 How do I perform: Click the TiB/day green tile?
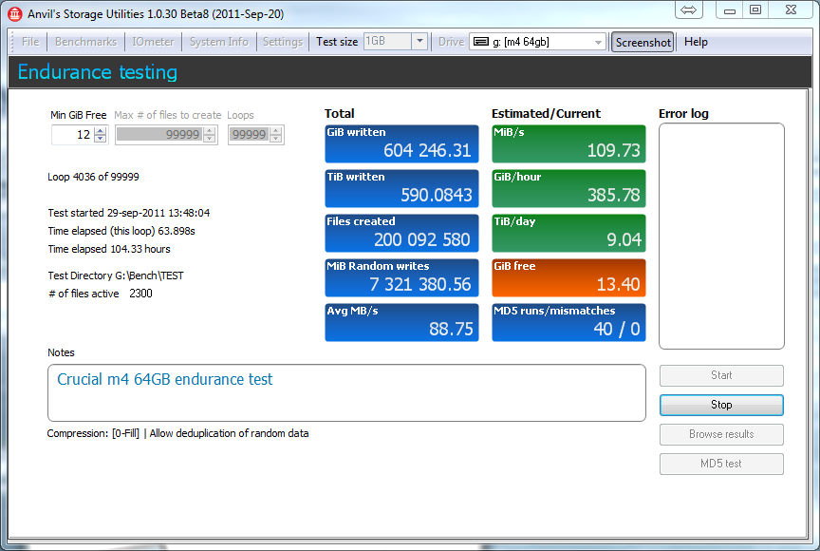pyautogui.click(x=569, y=233)
